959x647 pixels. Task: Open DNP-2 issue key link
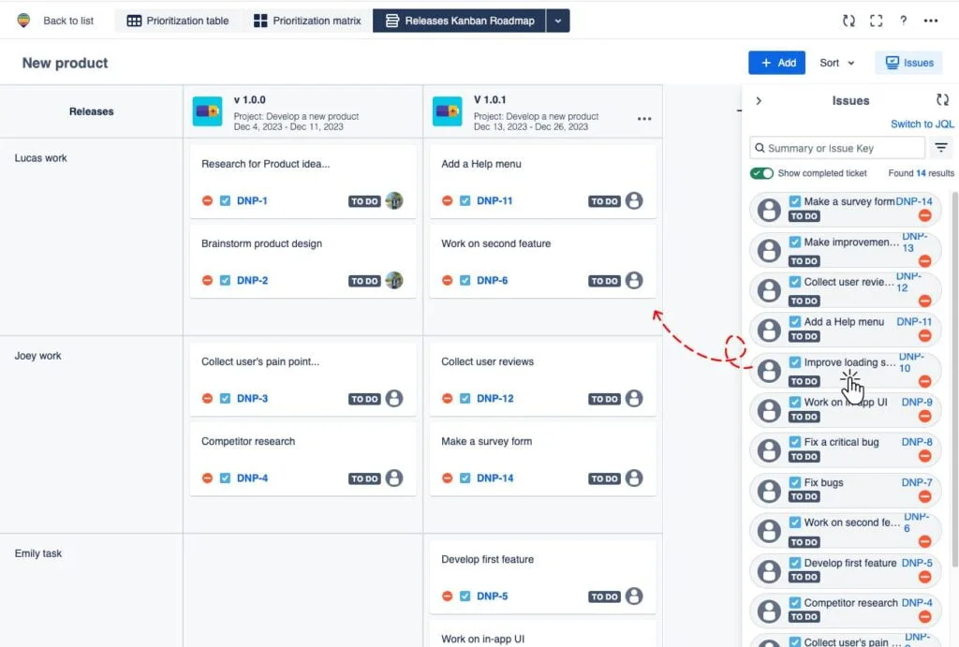pyautogui.click(x=252, y=280)
